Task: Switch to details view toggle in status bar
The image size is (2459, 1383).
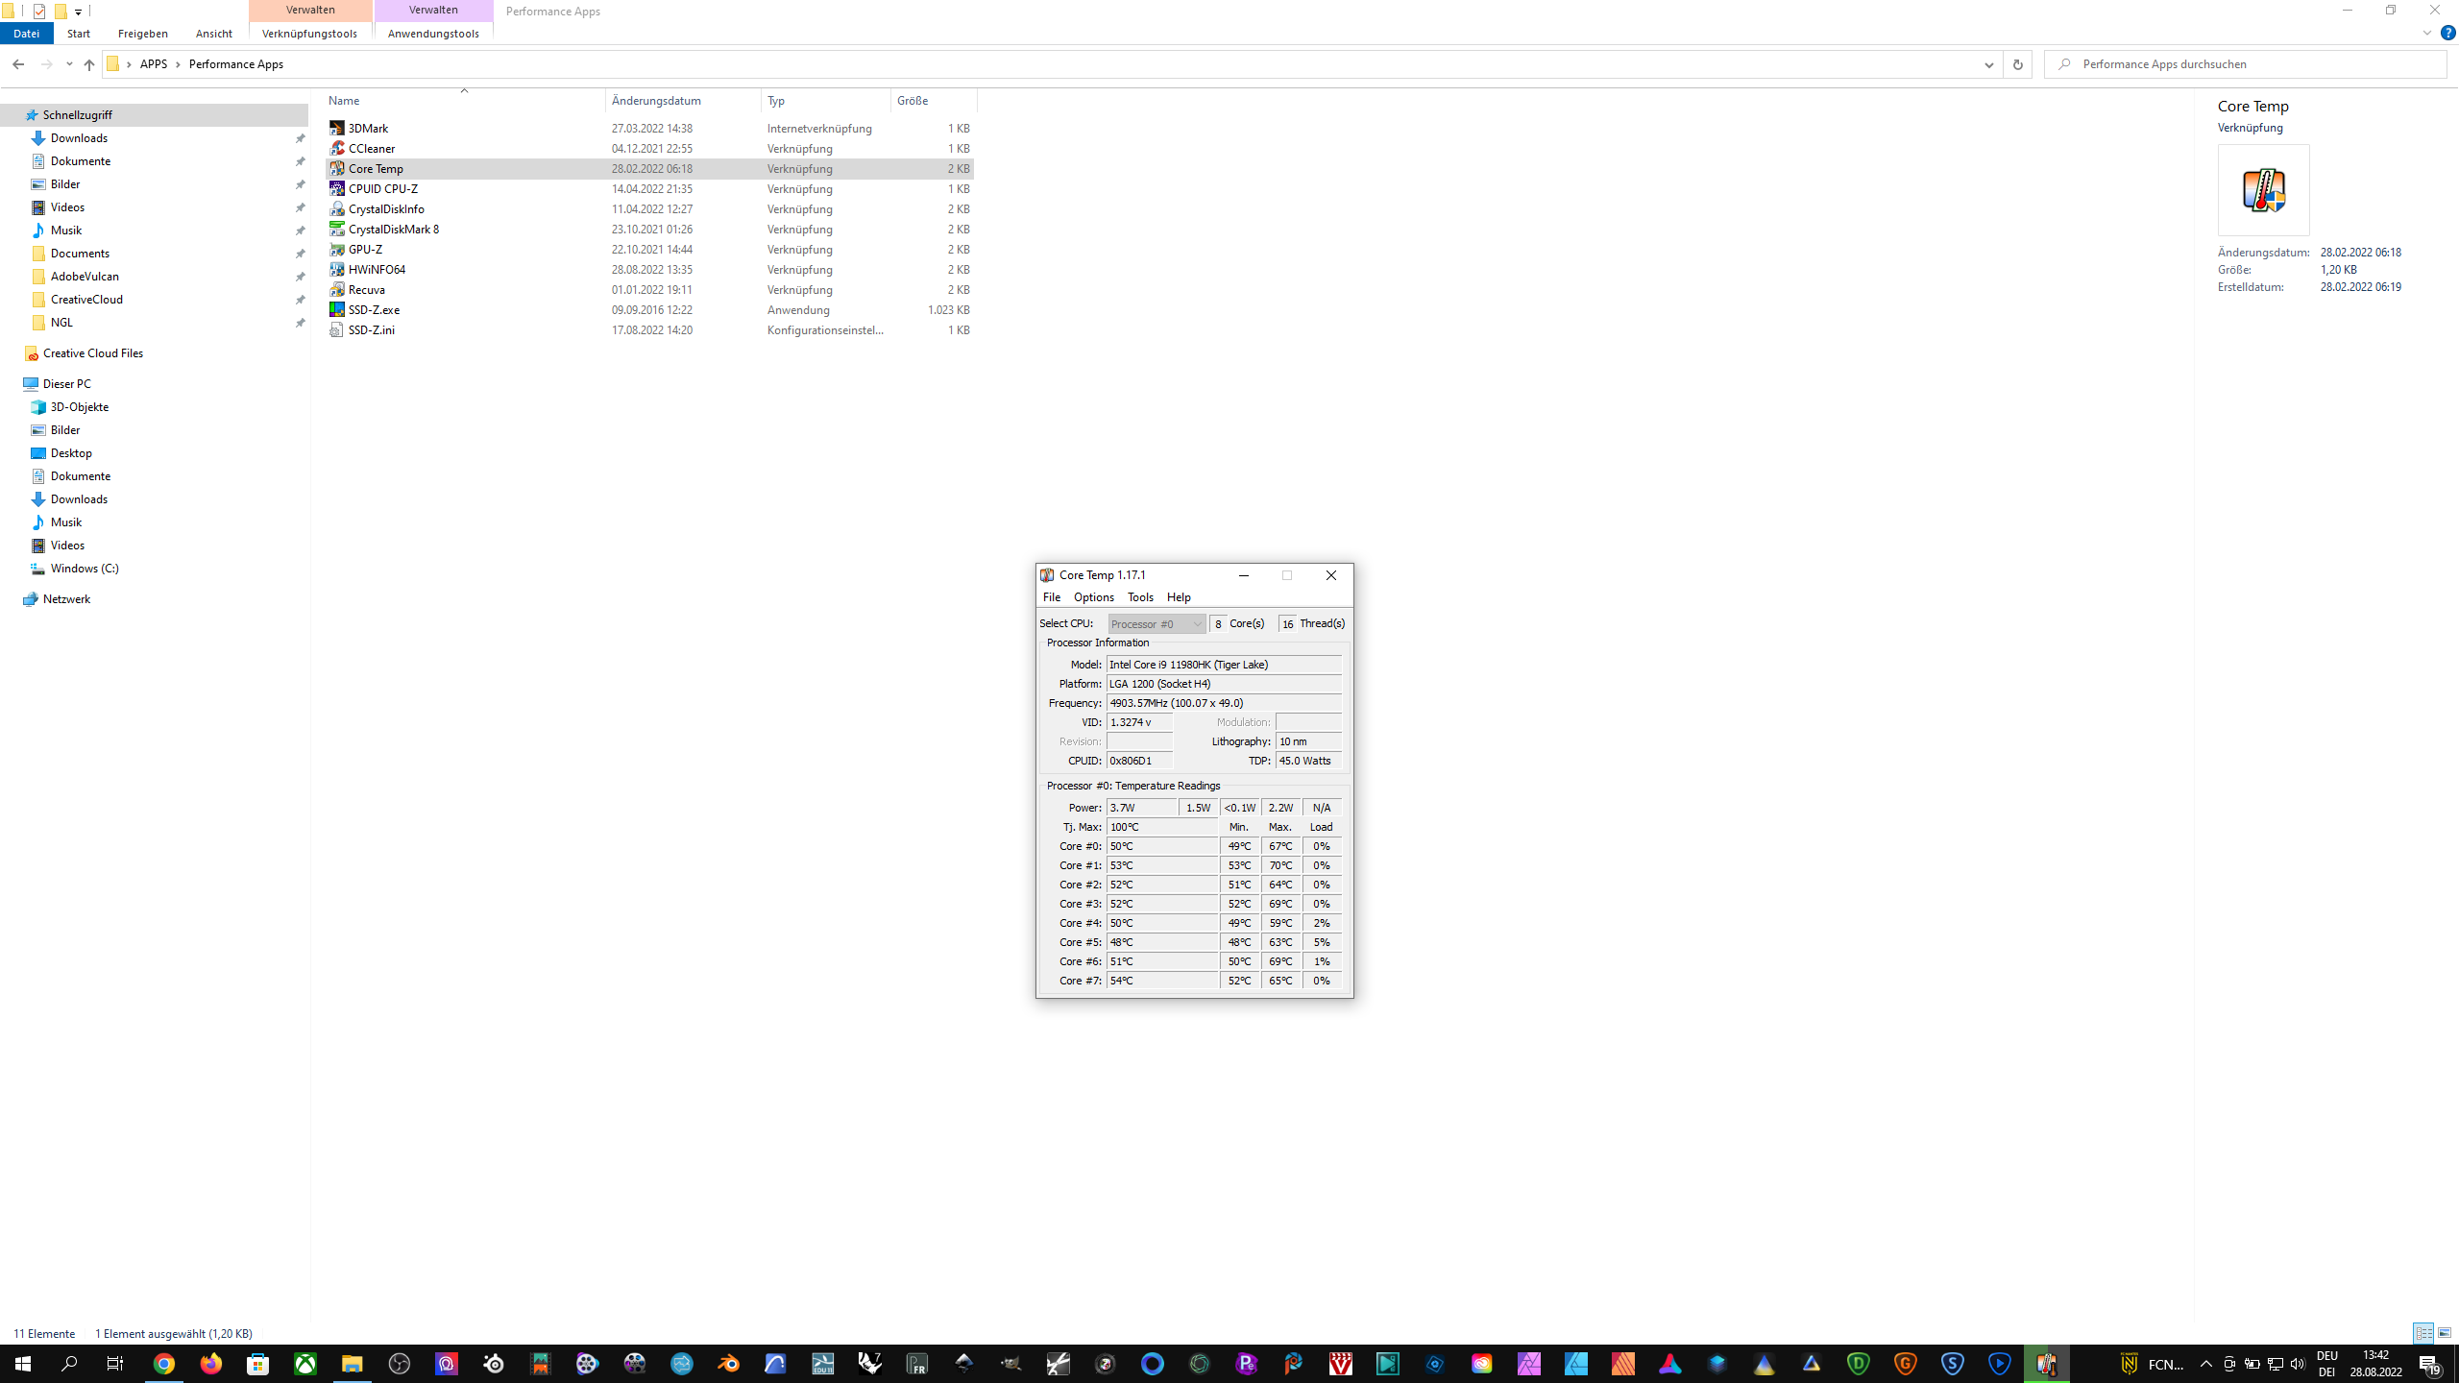Action: [x=2423, y=1333]
